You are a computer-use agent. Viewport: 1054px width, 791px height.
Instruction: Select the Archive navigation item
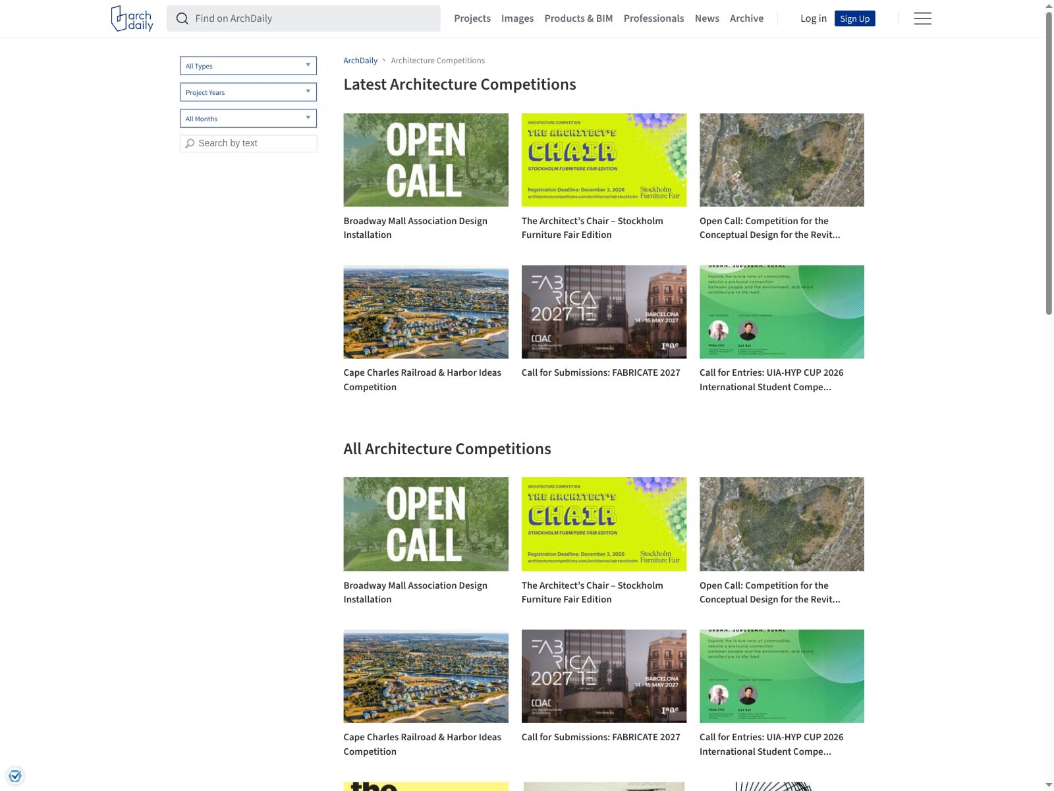(x=746, y=18)
